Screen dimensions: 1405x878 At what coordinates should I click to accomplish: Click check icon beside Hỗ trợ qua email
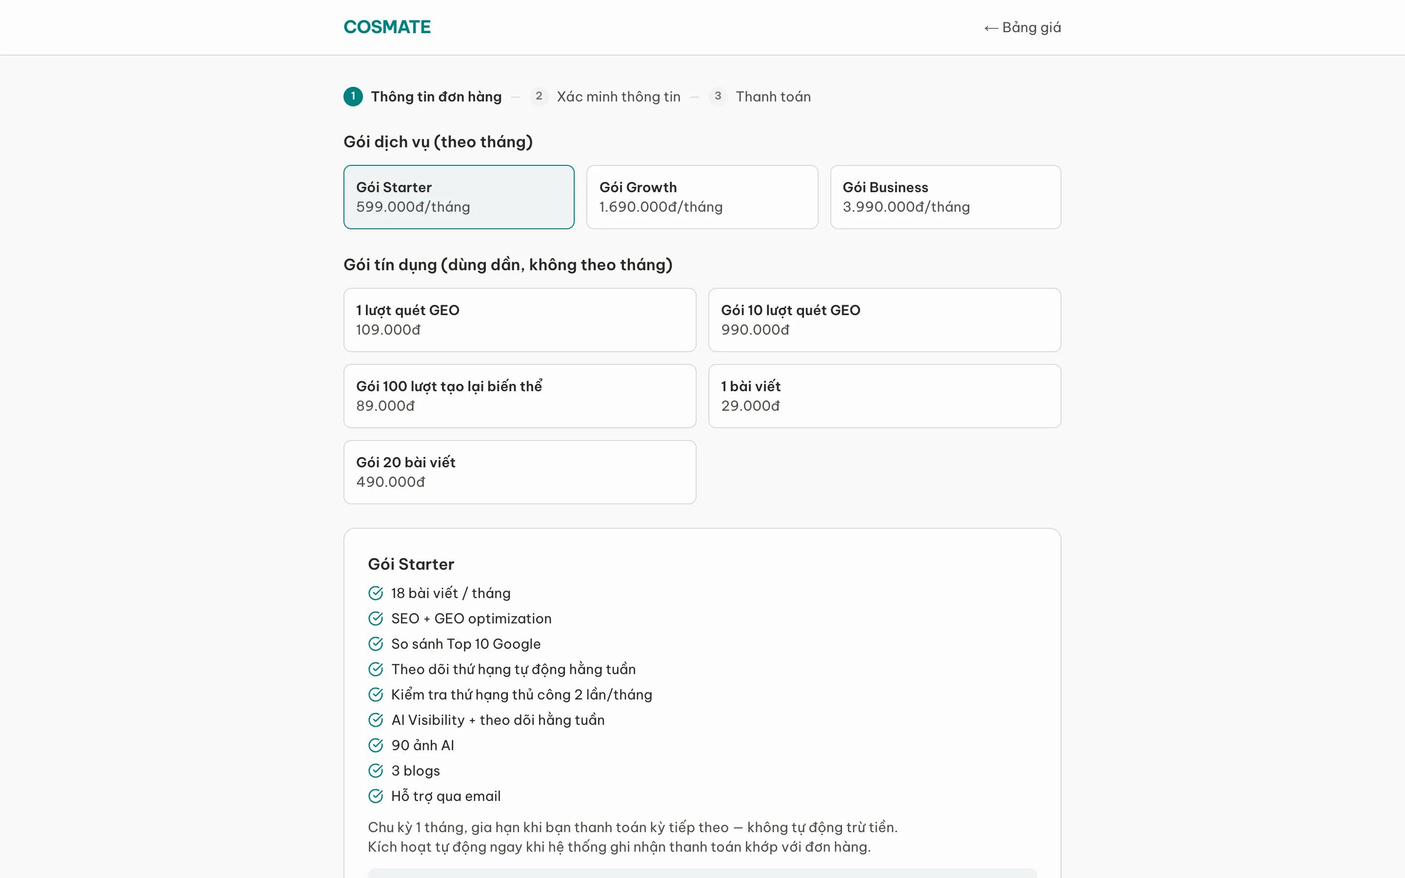[376, 796]
